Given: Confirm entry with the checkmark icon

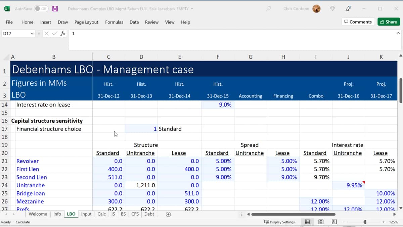Looking at the screenshot, I should click(55, 34).
